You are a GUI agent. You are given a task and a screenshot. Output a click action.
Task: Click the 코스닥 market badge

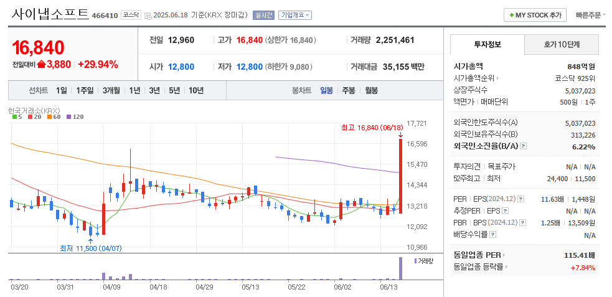pos(131,15)
